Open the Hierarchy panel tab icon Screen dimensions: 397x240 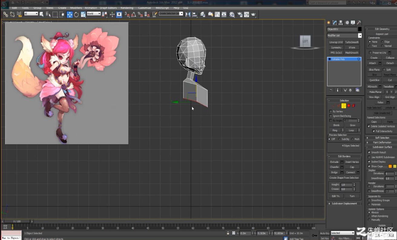[341, 23]
